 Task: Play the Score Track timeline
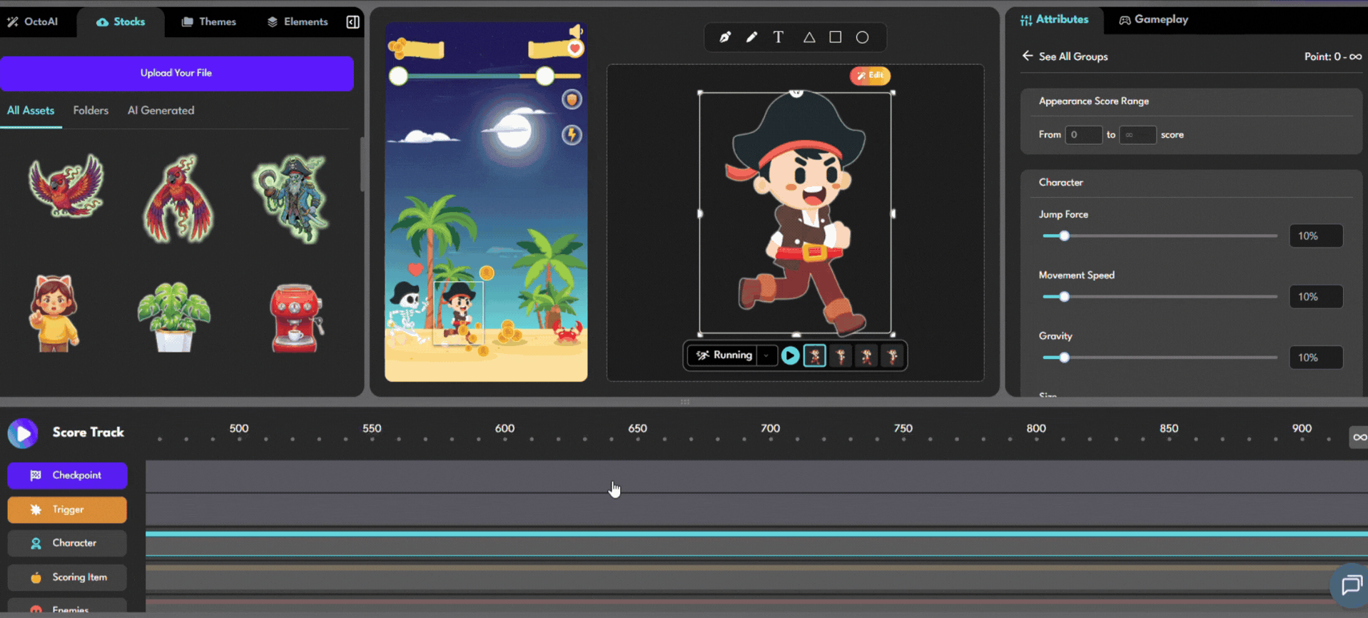point(23,433)
